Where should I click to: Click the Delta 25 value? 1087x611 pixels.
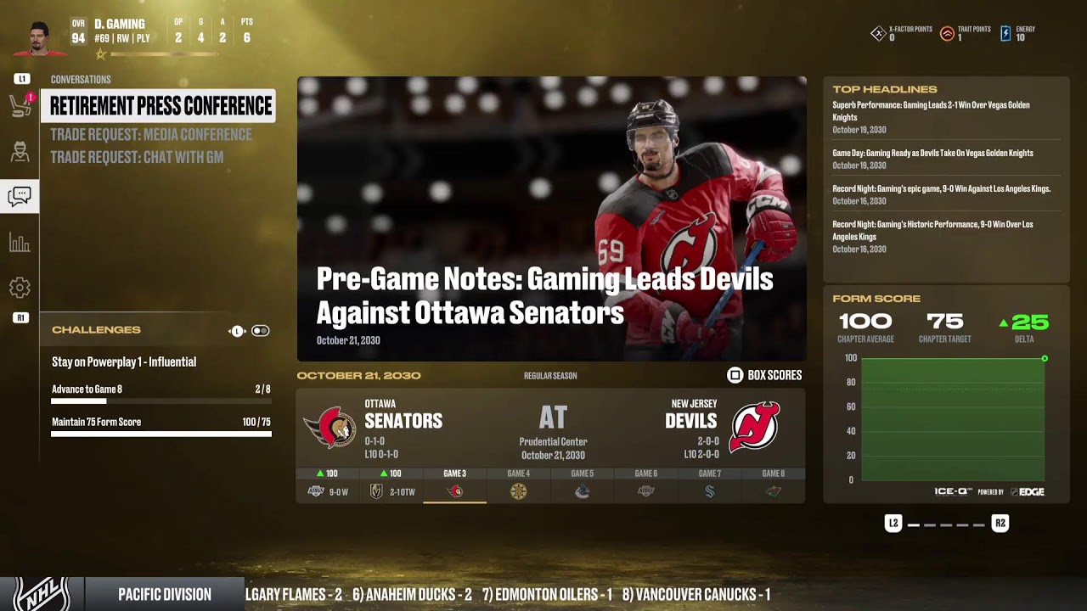point(1030,322)
